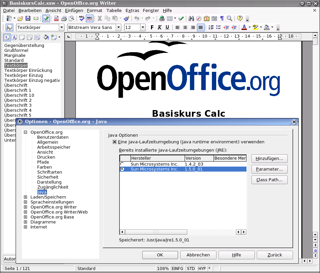The image size is (320, 273).
Task: Open the font name dropdown
Action: coord(118,27)
